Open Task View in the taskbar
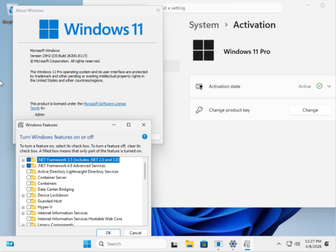 [175, 244]
